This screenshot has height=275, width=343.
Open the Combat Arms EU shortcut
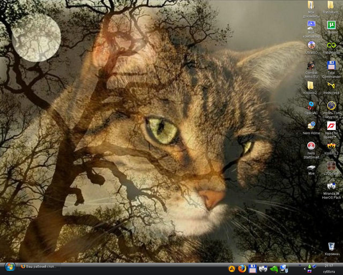coord(311,66)
